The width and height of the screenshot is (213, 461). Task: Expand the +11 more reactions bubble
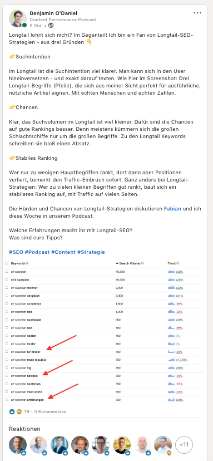click(x=184, y=445)
